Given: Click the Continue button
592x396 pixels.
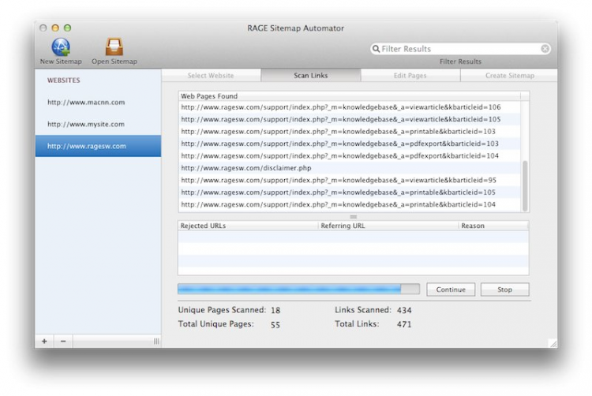Looking at the screenshot, I should click(x=451, y=290).
